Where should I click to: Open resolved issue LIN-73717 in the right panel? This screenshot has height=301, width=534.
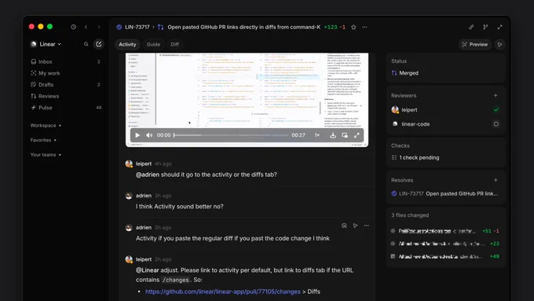point(444,193)
